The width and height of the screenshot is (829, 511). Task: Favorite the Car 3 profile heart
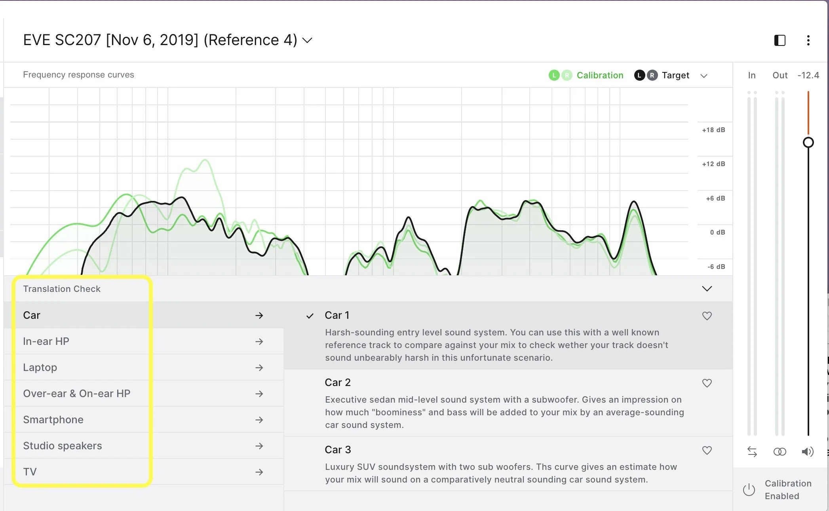click(x=707, y=450)
